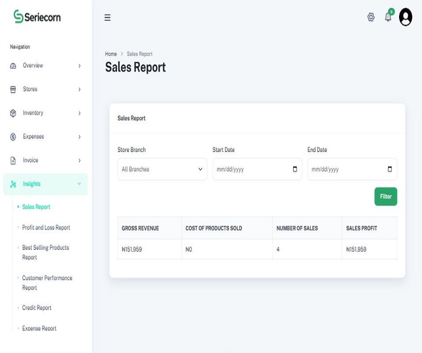The width and height of the screenshot is (422, 353).
Task: Open the hamburger menu icon
Action: [107, 18]
